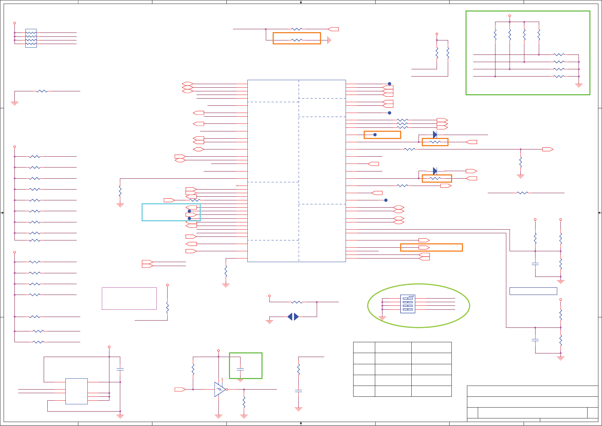Click the small blue-outlined empty rectangle at right

533,291
